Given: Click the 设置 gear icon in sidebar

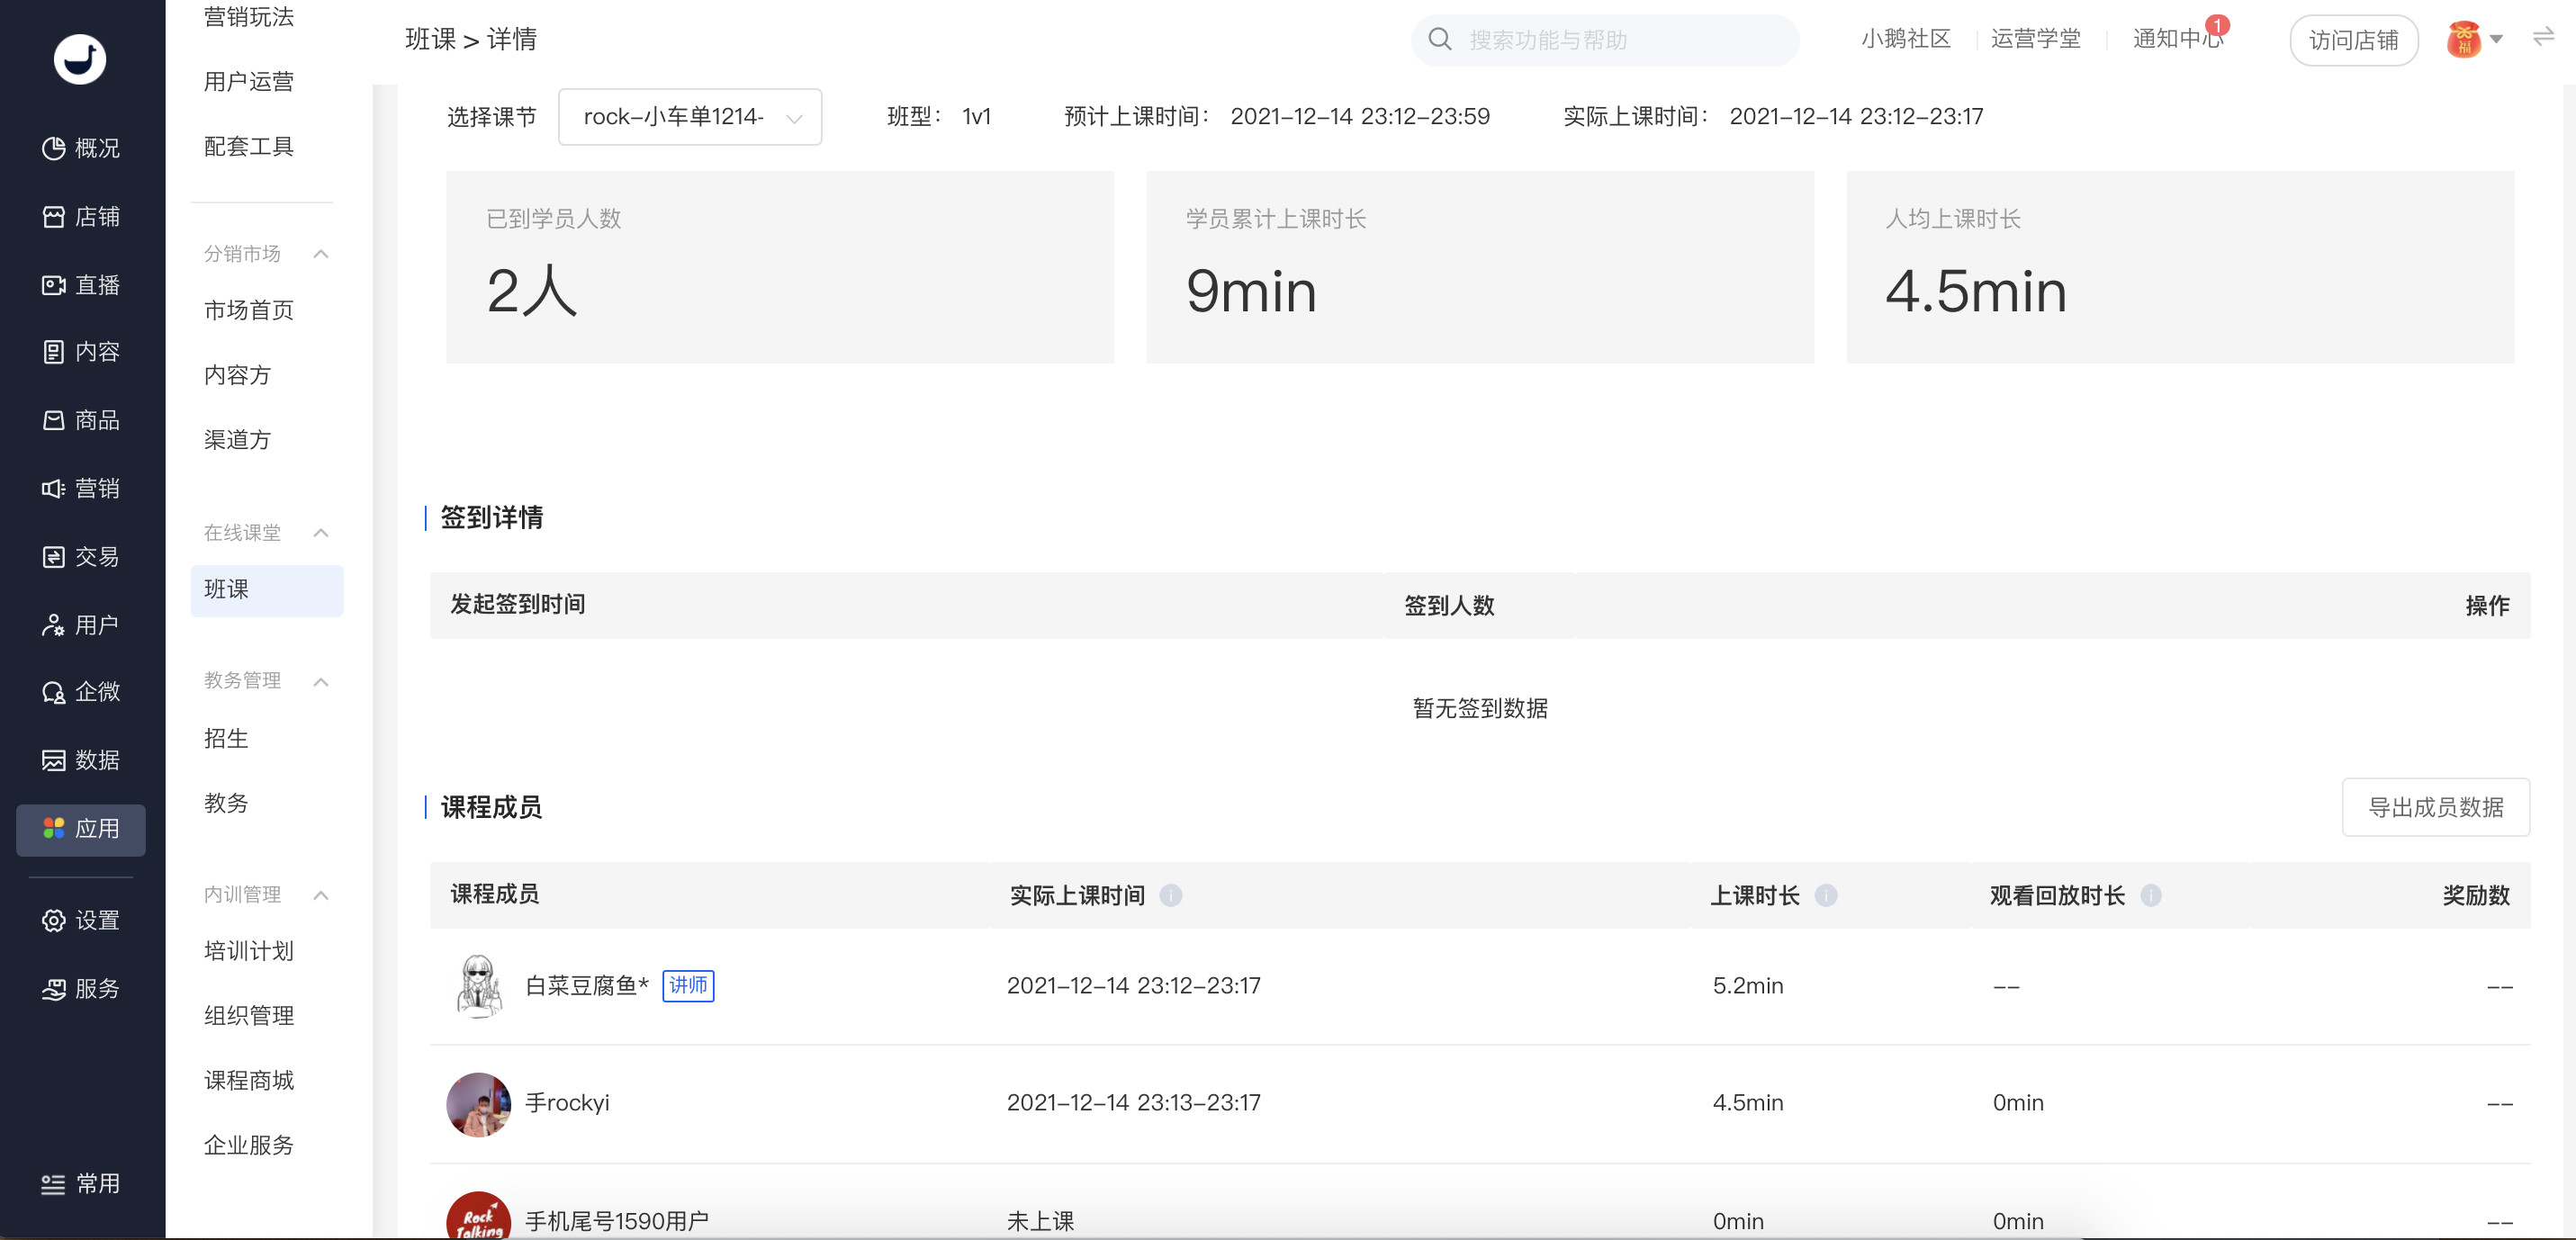Looking at the screenshot, I should tap(54, 920).
